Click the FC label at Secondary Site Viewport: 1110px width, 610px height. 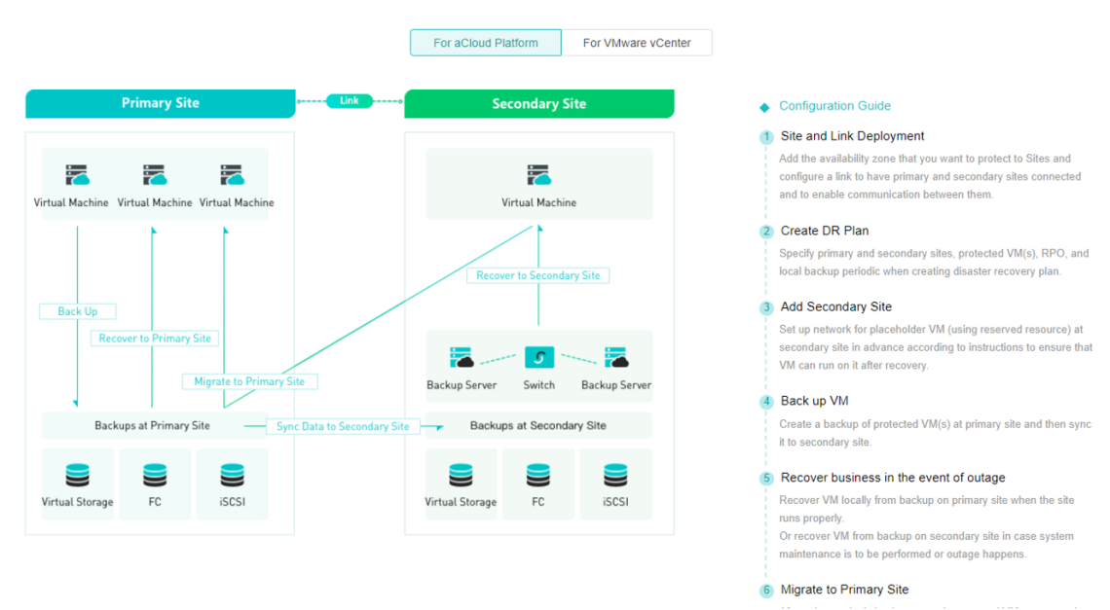(538, 502)
